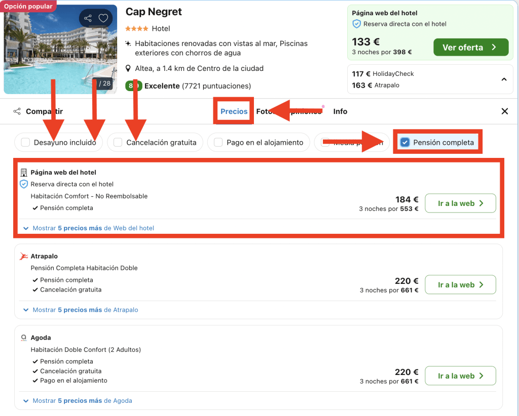The width and height of the screenshot is (519, 416).
Task: Click the Compartir share icon
Action: click(17, 111)
